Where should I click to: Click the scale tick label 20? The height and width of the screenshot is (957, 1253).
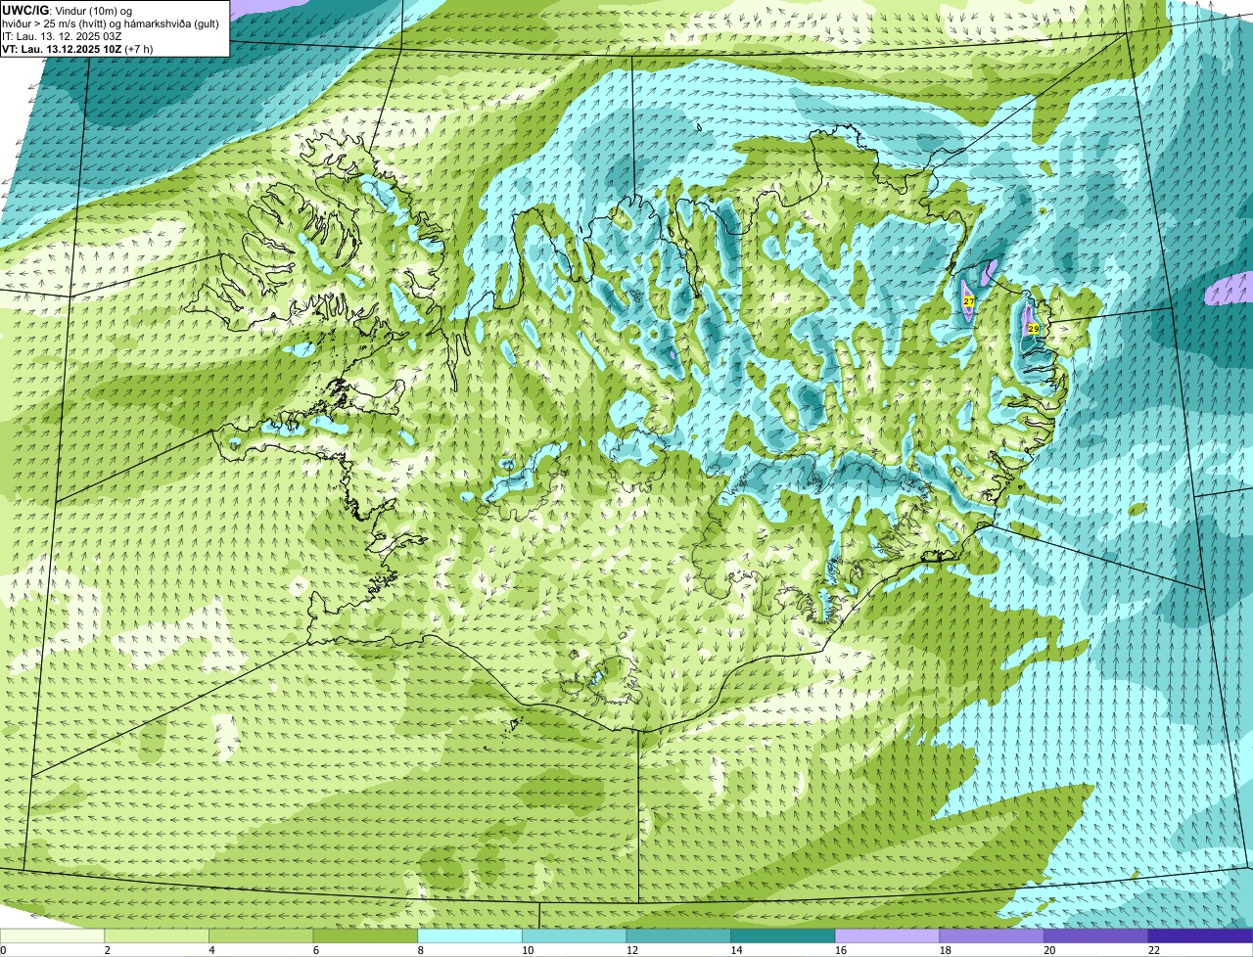(1050, 950)
